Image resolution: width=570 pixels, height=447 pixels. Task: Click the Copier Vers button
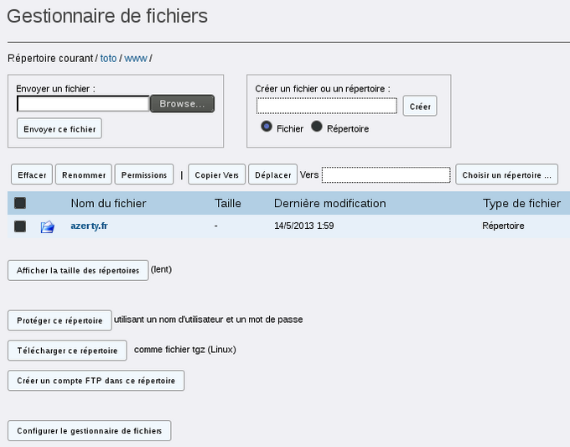click(216, 174)
